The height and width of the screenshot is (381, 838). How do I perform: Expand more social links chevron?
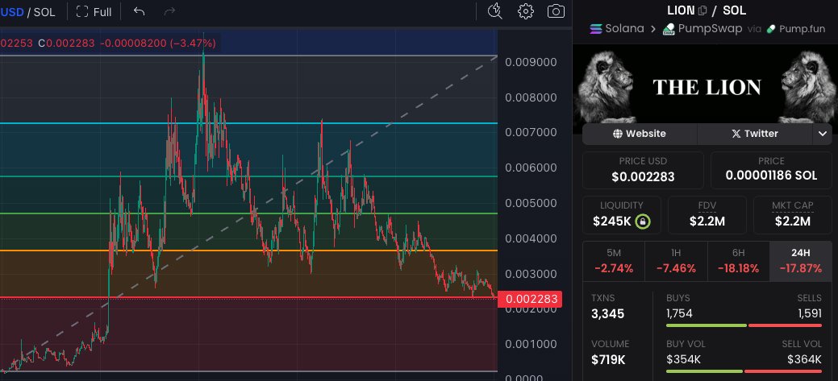tap(822, 134)
